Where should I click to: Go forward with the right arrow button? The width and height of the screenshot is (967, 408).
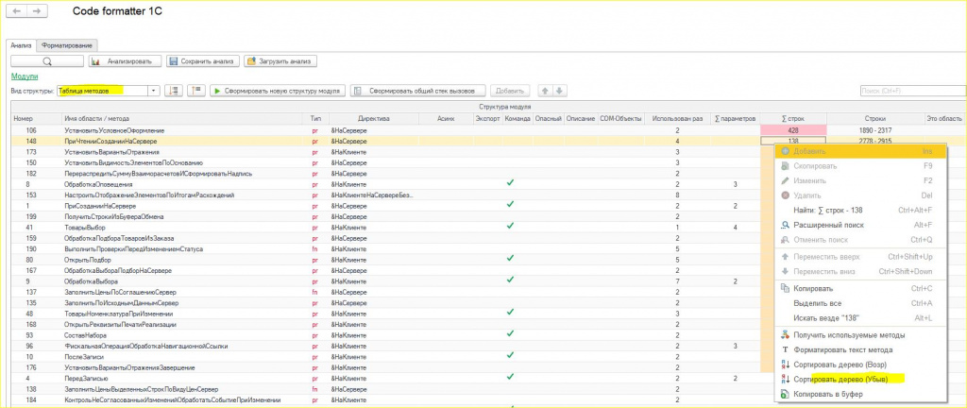point(37,11)
